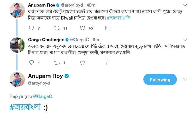Open the 40m timestamp of first tweet
Viewport: 194px width, 114px height.
91,5
